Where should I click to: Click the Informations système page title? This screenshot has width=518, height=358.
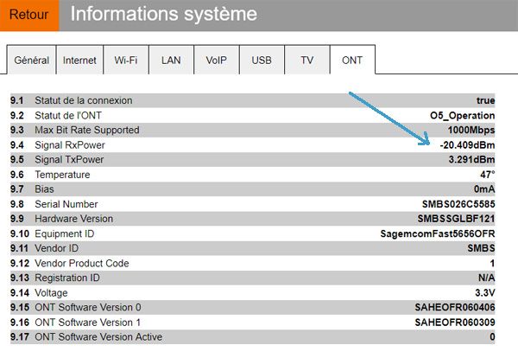coord(163,15)
